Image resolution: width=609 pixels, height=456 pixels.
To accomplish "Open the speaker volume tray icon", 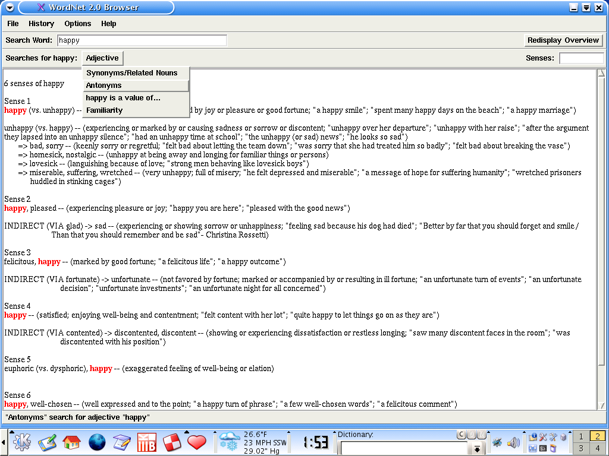I will 513,442.
